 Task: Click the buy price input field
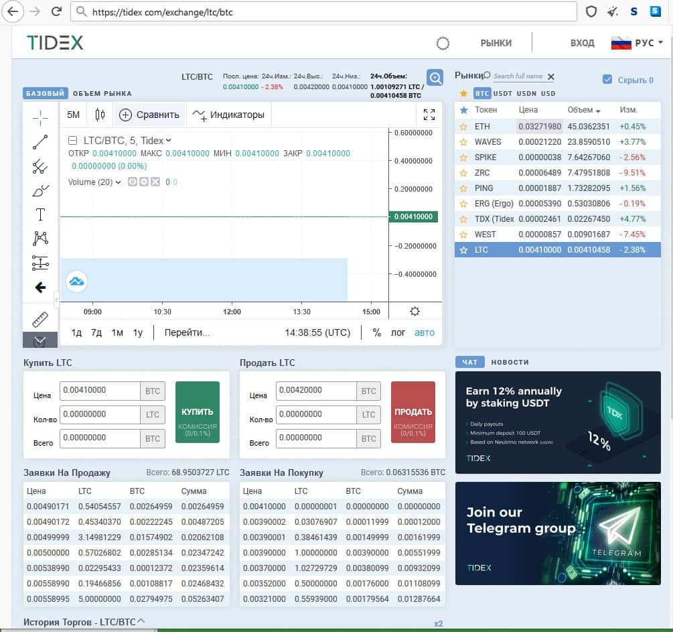(100, 391)
